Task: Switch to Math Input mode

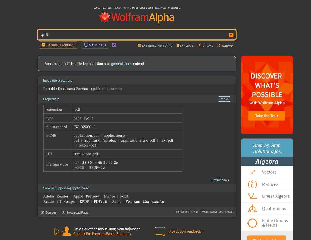Action: pyautogui.click(x=95, y=45)
